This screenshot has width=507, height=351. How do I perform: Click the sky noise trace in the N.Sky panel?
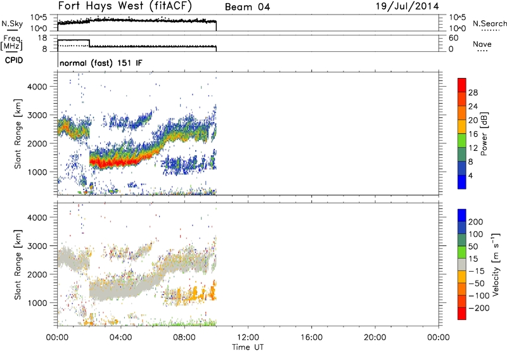click(137, 21)
